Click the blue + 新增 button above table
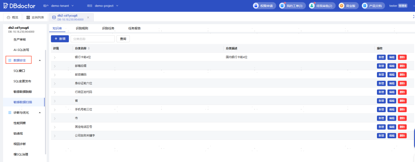The width and height of the screenshot is (415, 162). point(60,39)
